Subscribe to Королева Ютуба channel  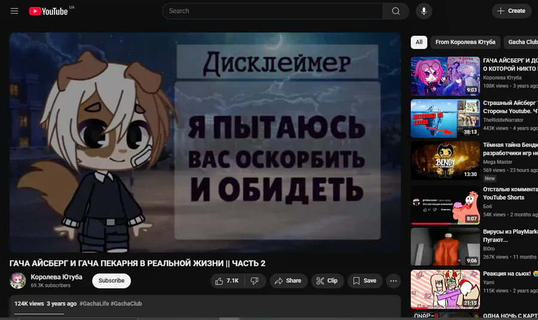(112, 281)
